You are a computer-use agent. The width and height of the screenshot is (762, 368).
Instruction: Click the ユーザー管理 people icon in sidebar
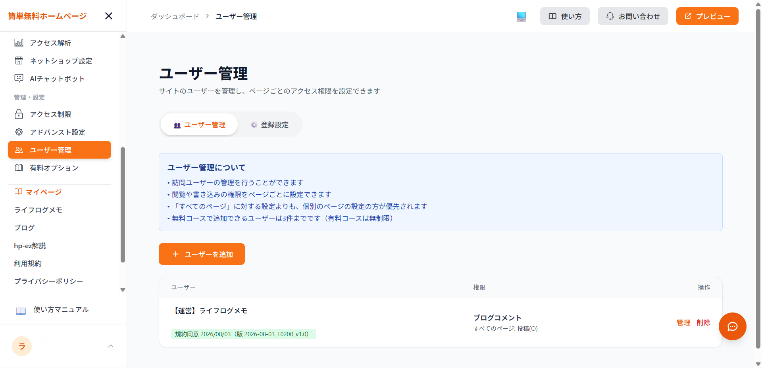(x=19, y=149)
